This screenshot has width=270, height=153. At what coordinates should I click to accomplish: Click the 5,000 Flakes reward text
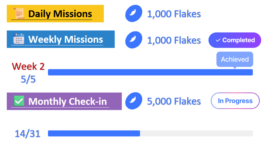coord(174,101)
